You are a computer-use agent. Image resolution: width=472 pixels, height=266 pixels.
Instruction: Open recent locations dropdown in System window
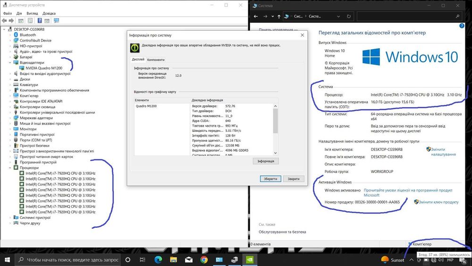pyautogui.click(x=272, y=16)
